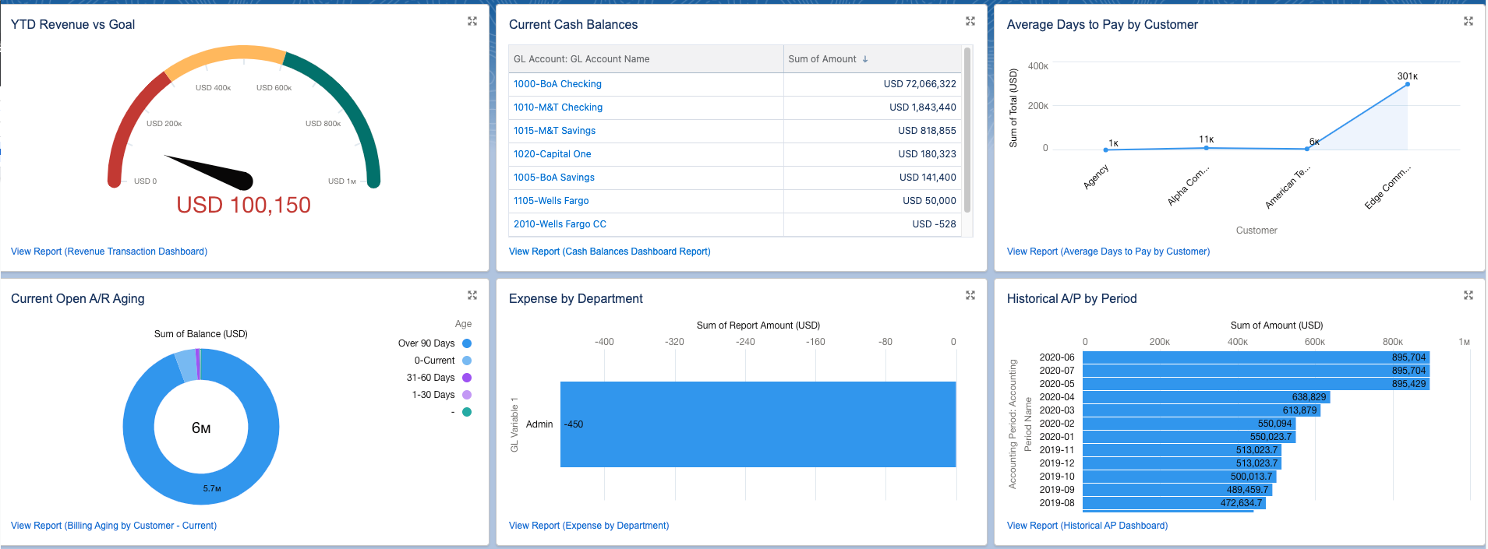1488x549 pixels.
Task: Expand the Expense by Department widget
Action: pyautogui.click(x=970, y=295)
